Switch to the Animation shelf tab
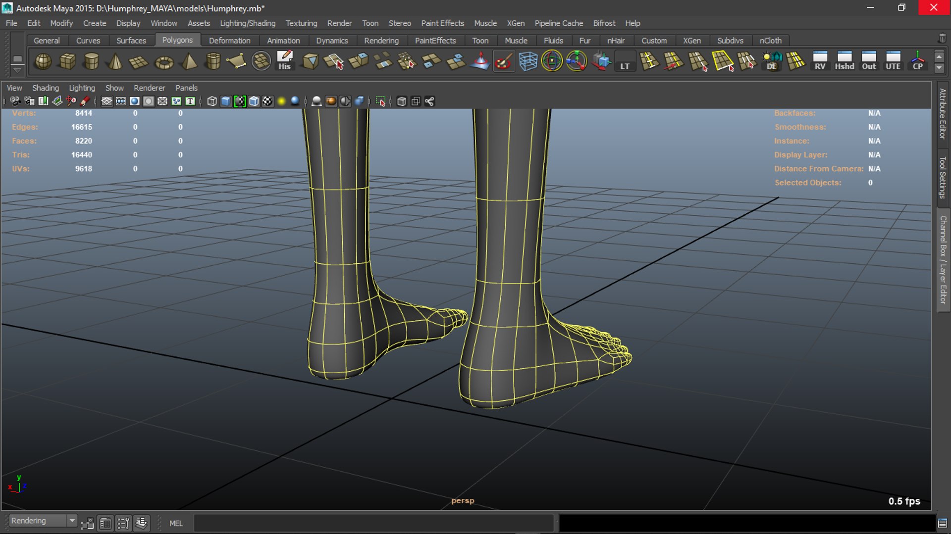Viewport: 951px width, 534px height. coord(283,41)
